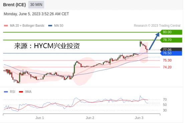Click the Jun 3 date axis label

pyautogui.click(x=139, y=118)
